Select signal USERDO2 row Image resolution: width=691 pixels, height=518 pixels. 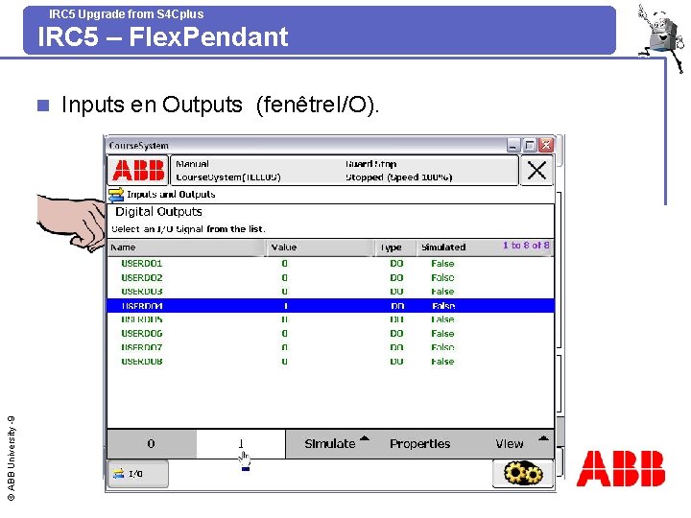point(330,277)
